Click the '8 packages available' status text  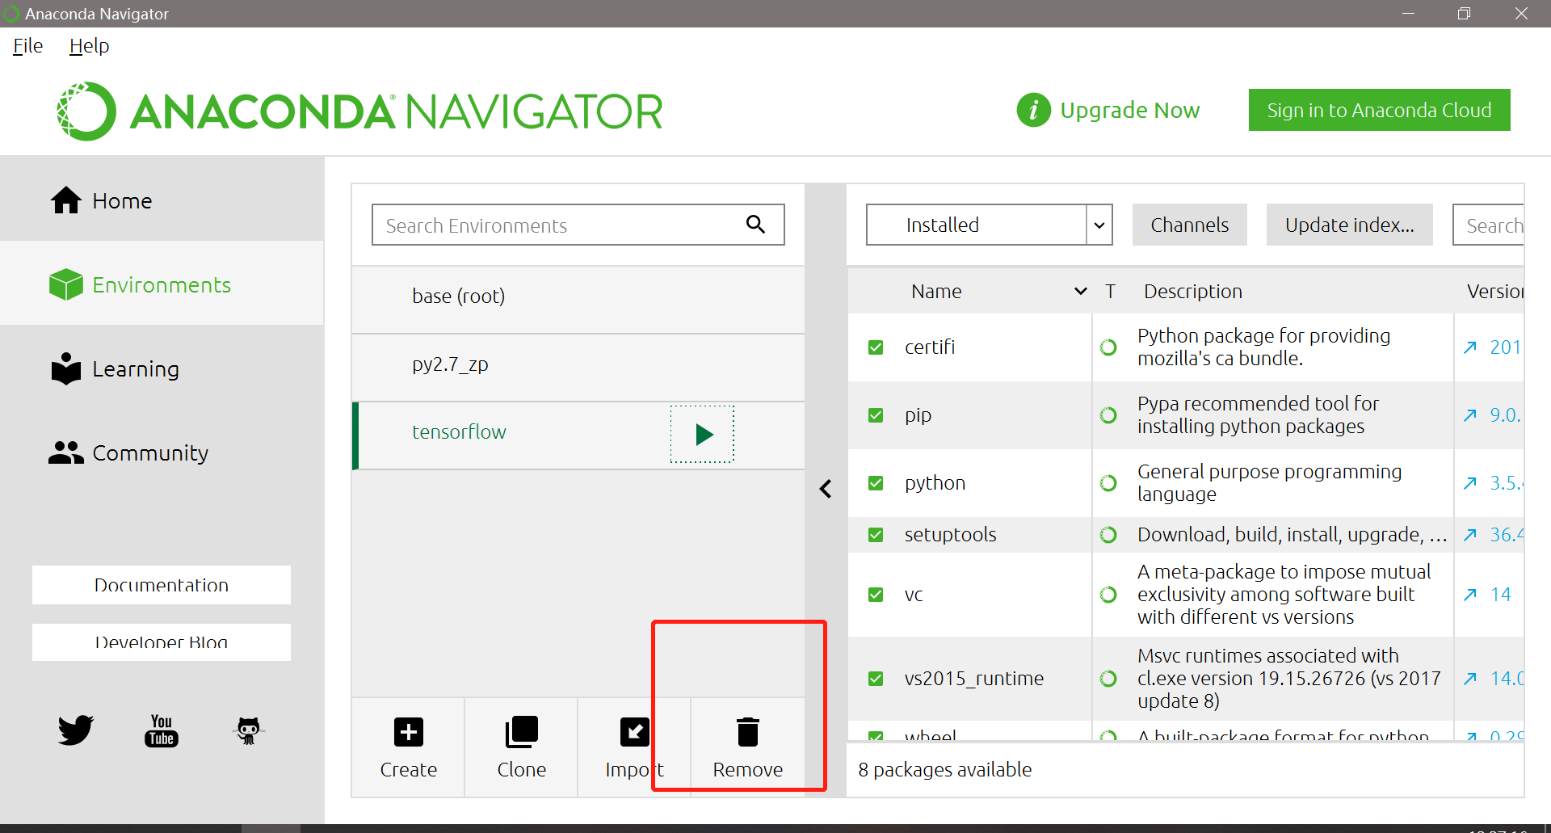tap(944, 770)
